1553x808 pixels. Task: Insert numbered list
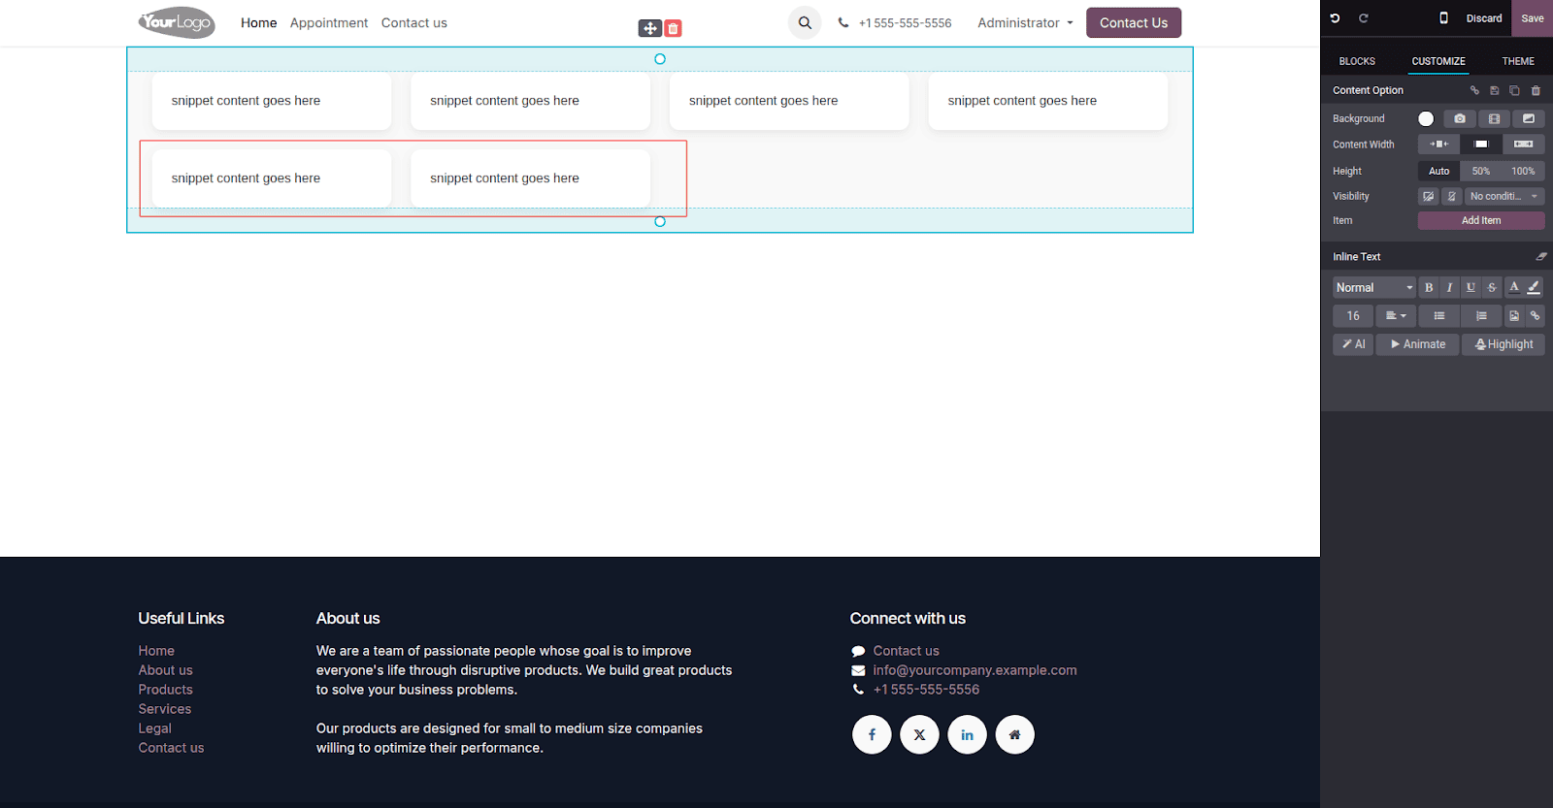pyautogui.click(x=1481, y=316)
